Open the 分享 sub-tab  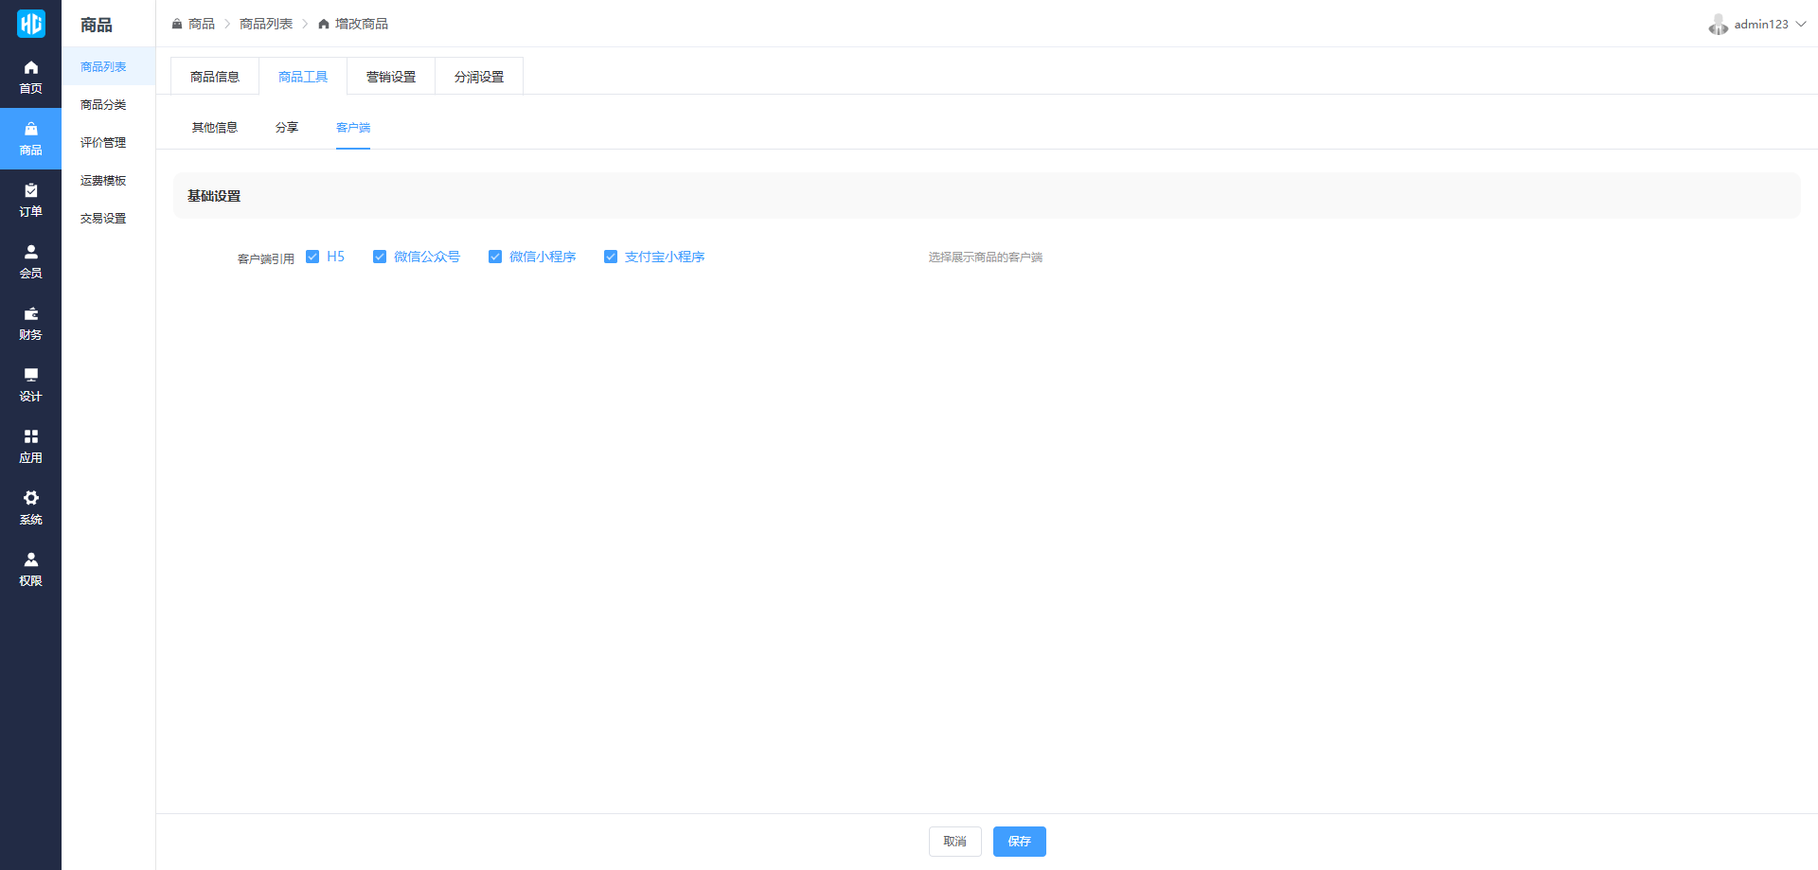pyautogui.click(x=287, y=128)
